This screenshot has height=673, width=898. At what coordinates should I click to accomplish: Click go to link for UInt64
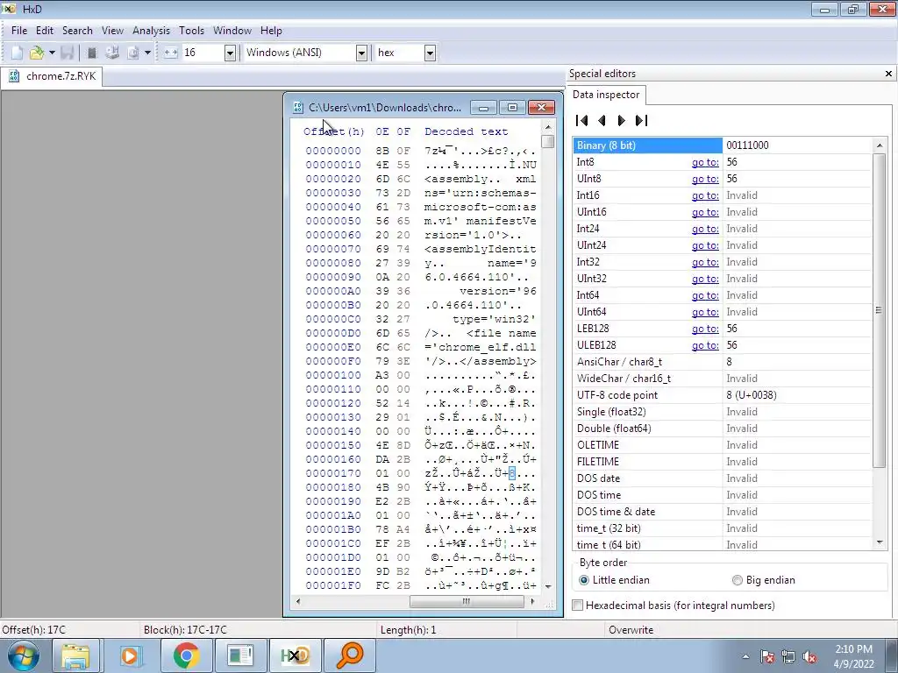click(705, 312)
